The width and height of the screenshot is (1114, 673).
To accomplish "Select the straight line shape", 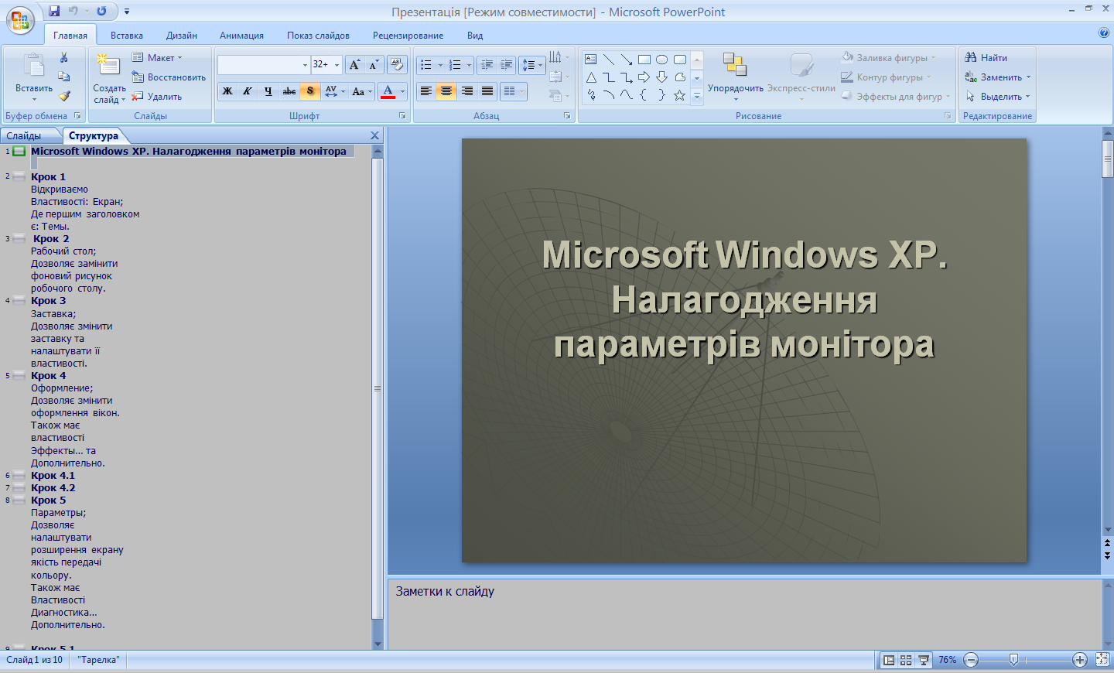I will [609, 59].
